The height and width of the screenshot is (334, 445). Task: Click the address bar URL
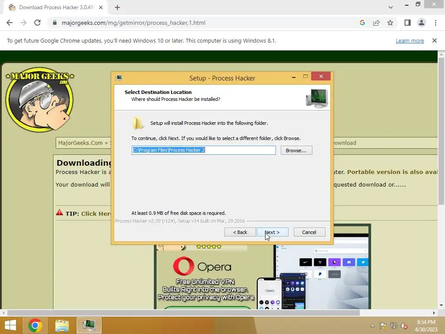pos(133,23)
